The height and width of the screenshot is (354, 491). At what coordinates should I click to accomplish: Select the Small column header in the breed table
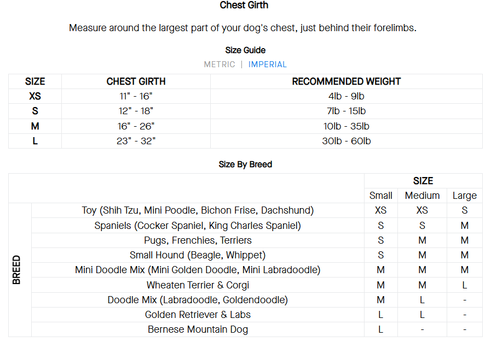(380, 196)
